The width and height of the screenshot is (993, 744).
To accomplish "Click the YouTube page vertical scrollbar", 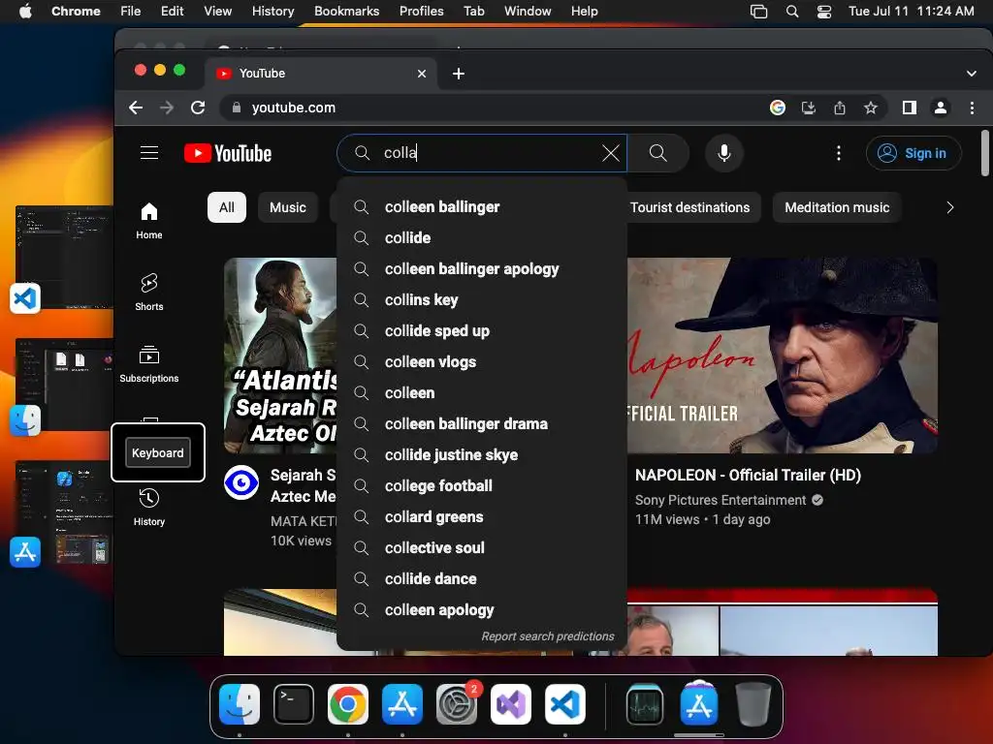I will (x=984, y=153).
